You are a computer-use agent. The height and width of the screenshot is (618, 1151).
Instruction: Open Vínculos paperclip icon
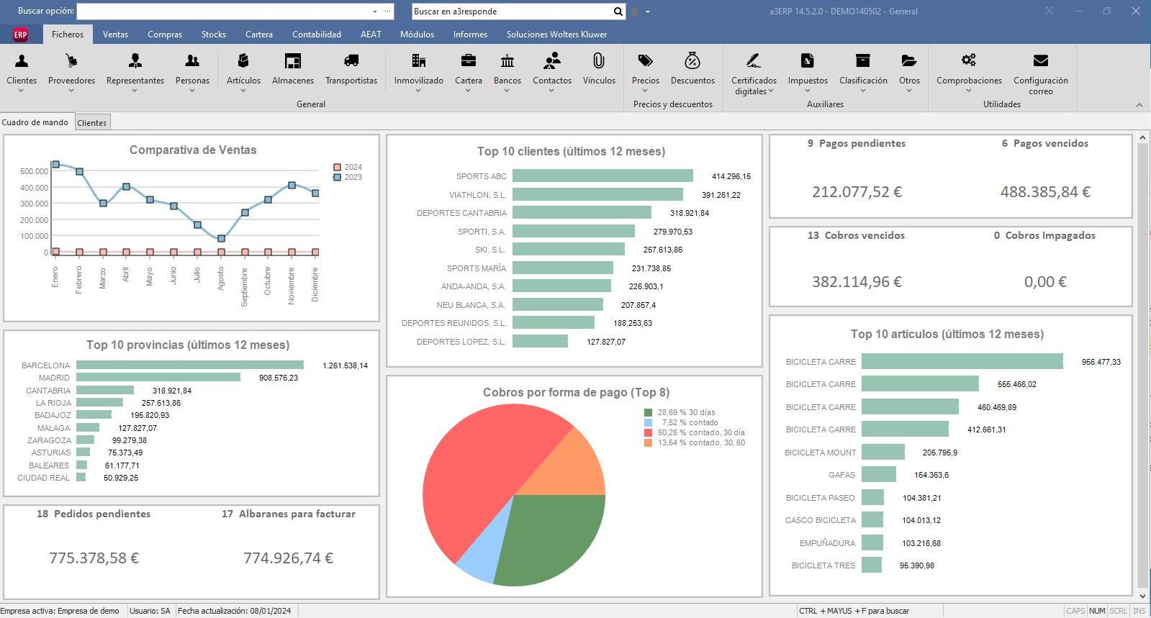(x=598, y=62)
